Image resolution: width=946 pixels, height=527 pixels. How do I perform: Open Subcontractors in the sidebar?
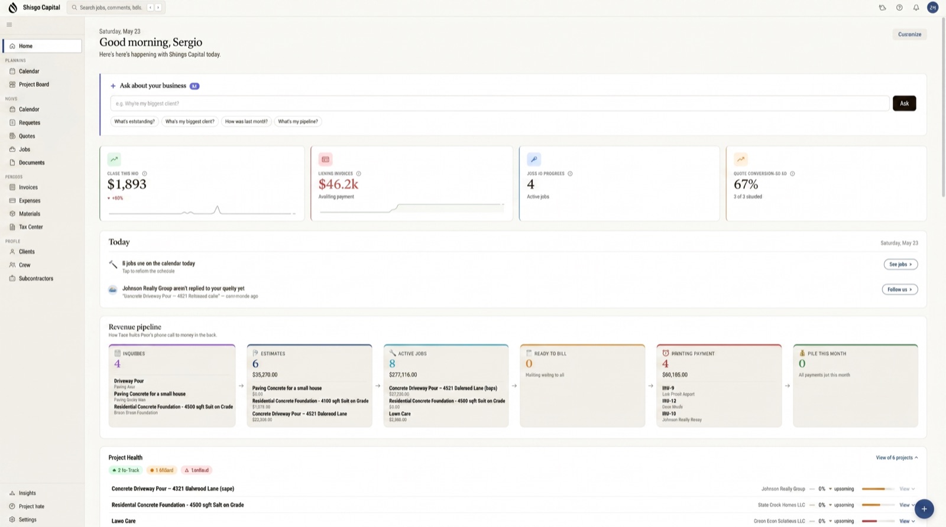click(41, 278)
